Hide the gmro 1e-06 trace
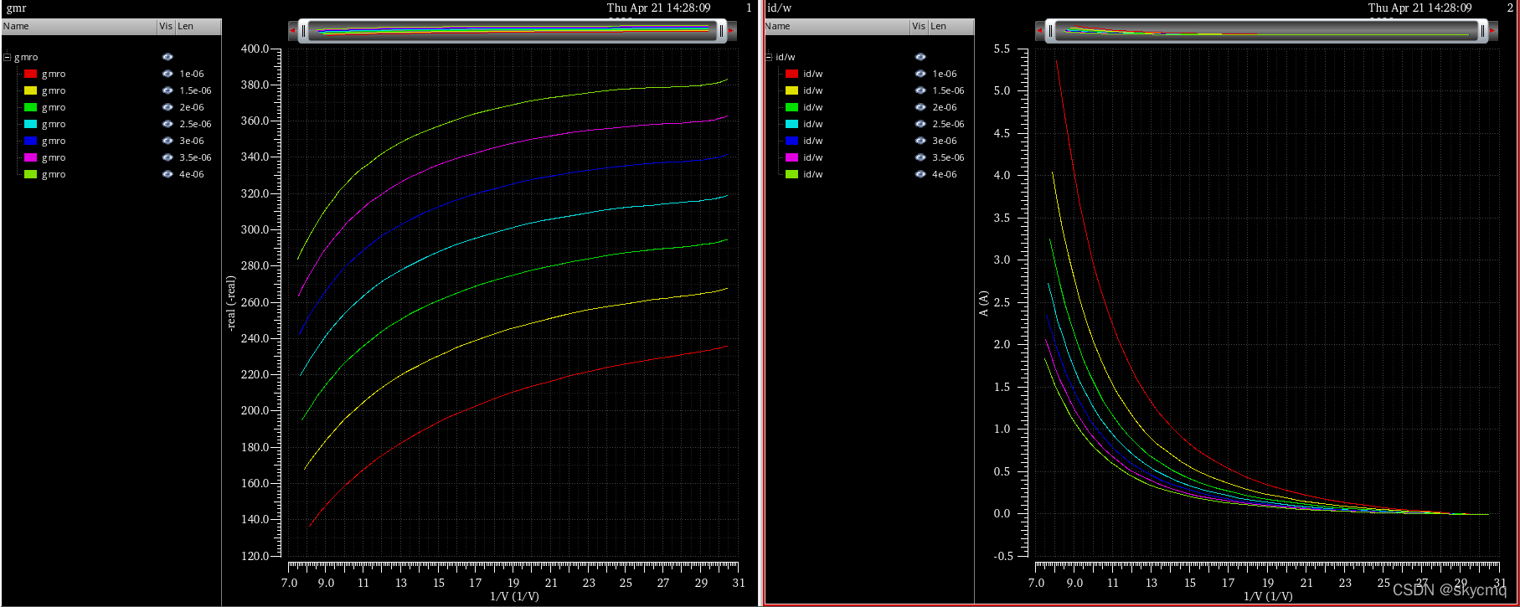Viewport: 1520px width, 607px height. (167, 74)
